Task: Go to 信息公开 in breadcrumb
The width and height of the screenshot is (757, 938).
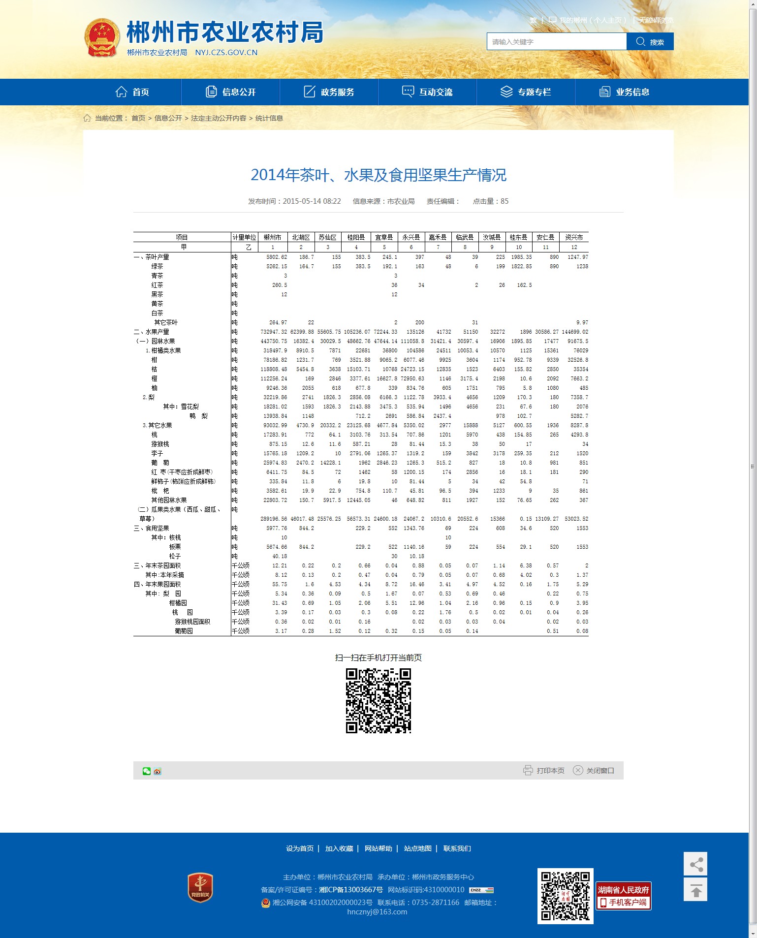Action: pos(168,118)
